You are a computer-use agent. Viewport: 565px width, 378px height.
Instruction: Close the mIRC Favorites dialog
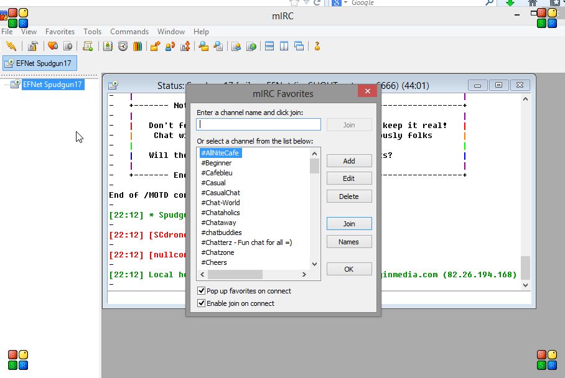367,91
